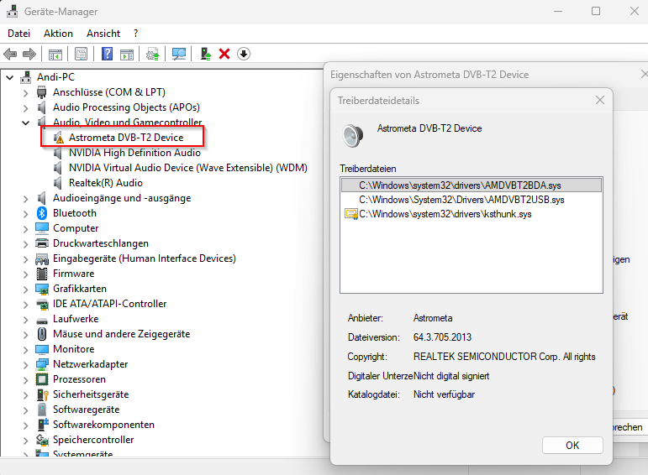648x475 pixels.
Task: Click the Astrometa Anbieter value
Action: coord(433,318)
